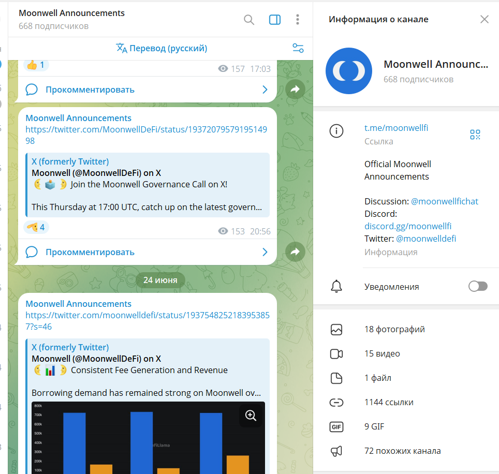This screenshot has width=499, height=474.
Task: Click the eye views icon showing 153
Action: tap(223, 231)
